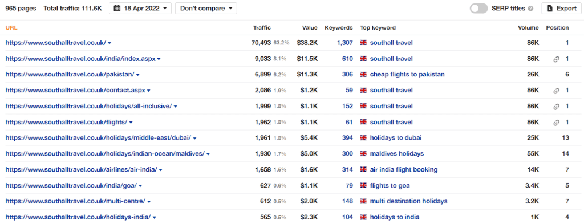Sort by the Position column header
The image size is (584, 224).
pyautogui.click(x=558, y=27)
